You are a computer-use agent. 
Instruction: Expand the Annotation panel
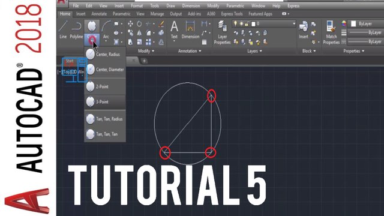click(190, 51)
